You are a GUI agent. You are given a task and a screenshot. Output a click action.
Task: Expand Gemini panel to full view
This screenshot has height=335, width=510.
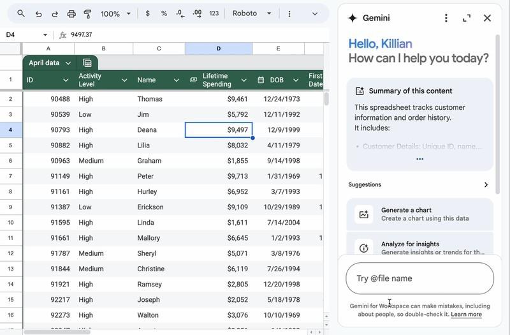coord(467,18)
